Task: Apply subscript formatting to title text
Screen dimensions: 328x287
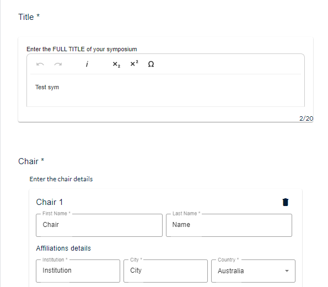Action: [x=116, y=64]
